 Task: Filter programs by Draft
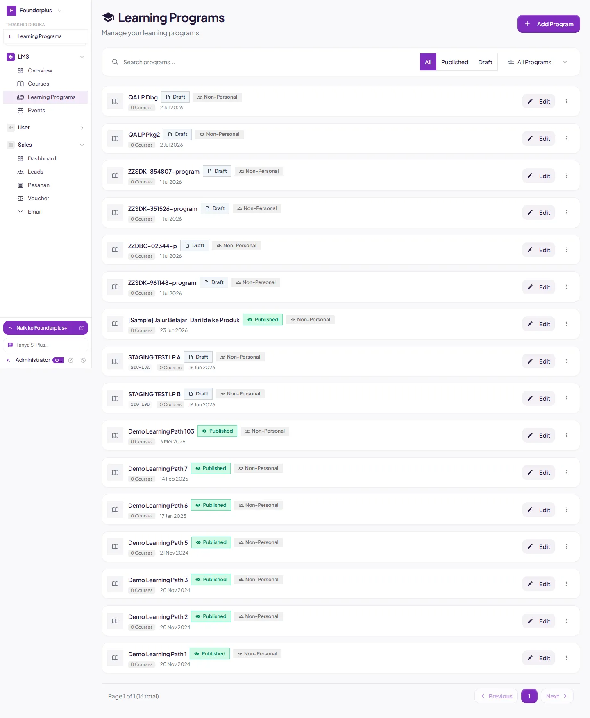[x=485, y=62]
